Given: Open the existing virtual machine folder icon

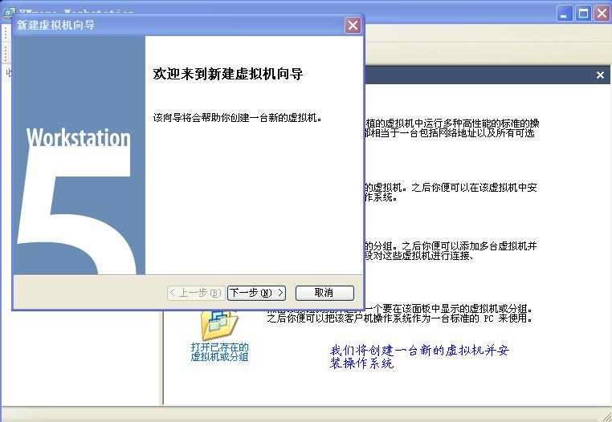Looking at the screenshot, I should [x=218, y=323].
